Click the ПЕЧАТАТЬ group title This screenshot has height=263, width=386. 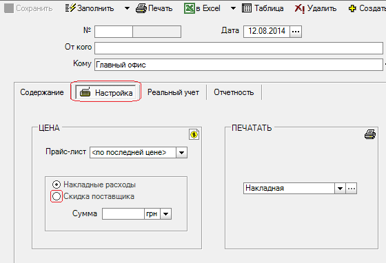[x=252, y=128]
